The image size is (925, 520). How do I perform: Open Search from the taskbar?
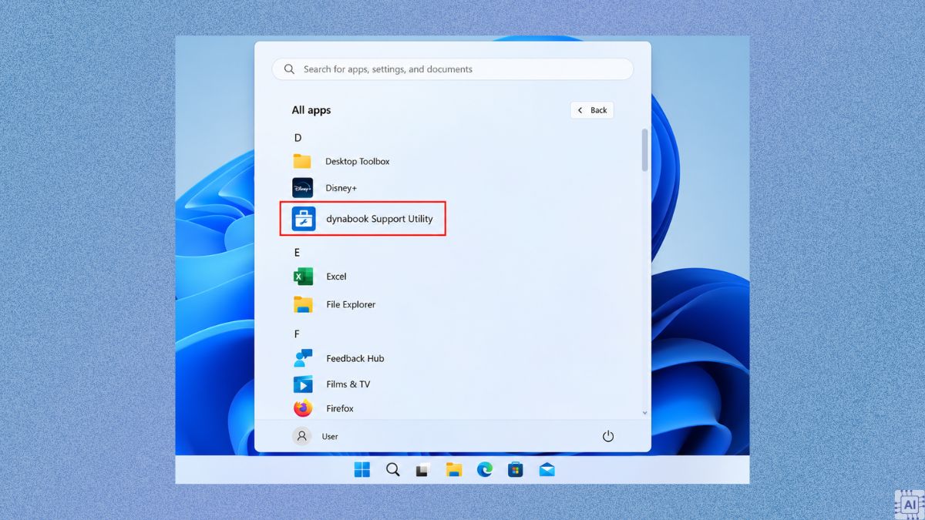[393, 470]
